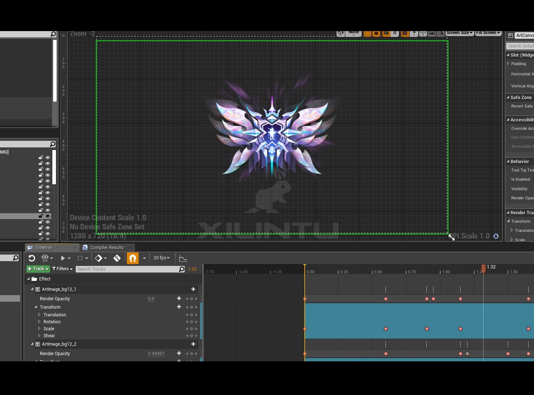Toggle the orange magnet Snapping button
The image size is (534, 395).
click(133, 258)
